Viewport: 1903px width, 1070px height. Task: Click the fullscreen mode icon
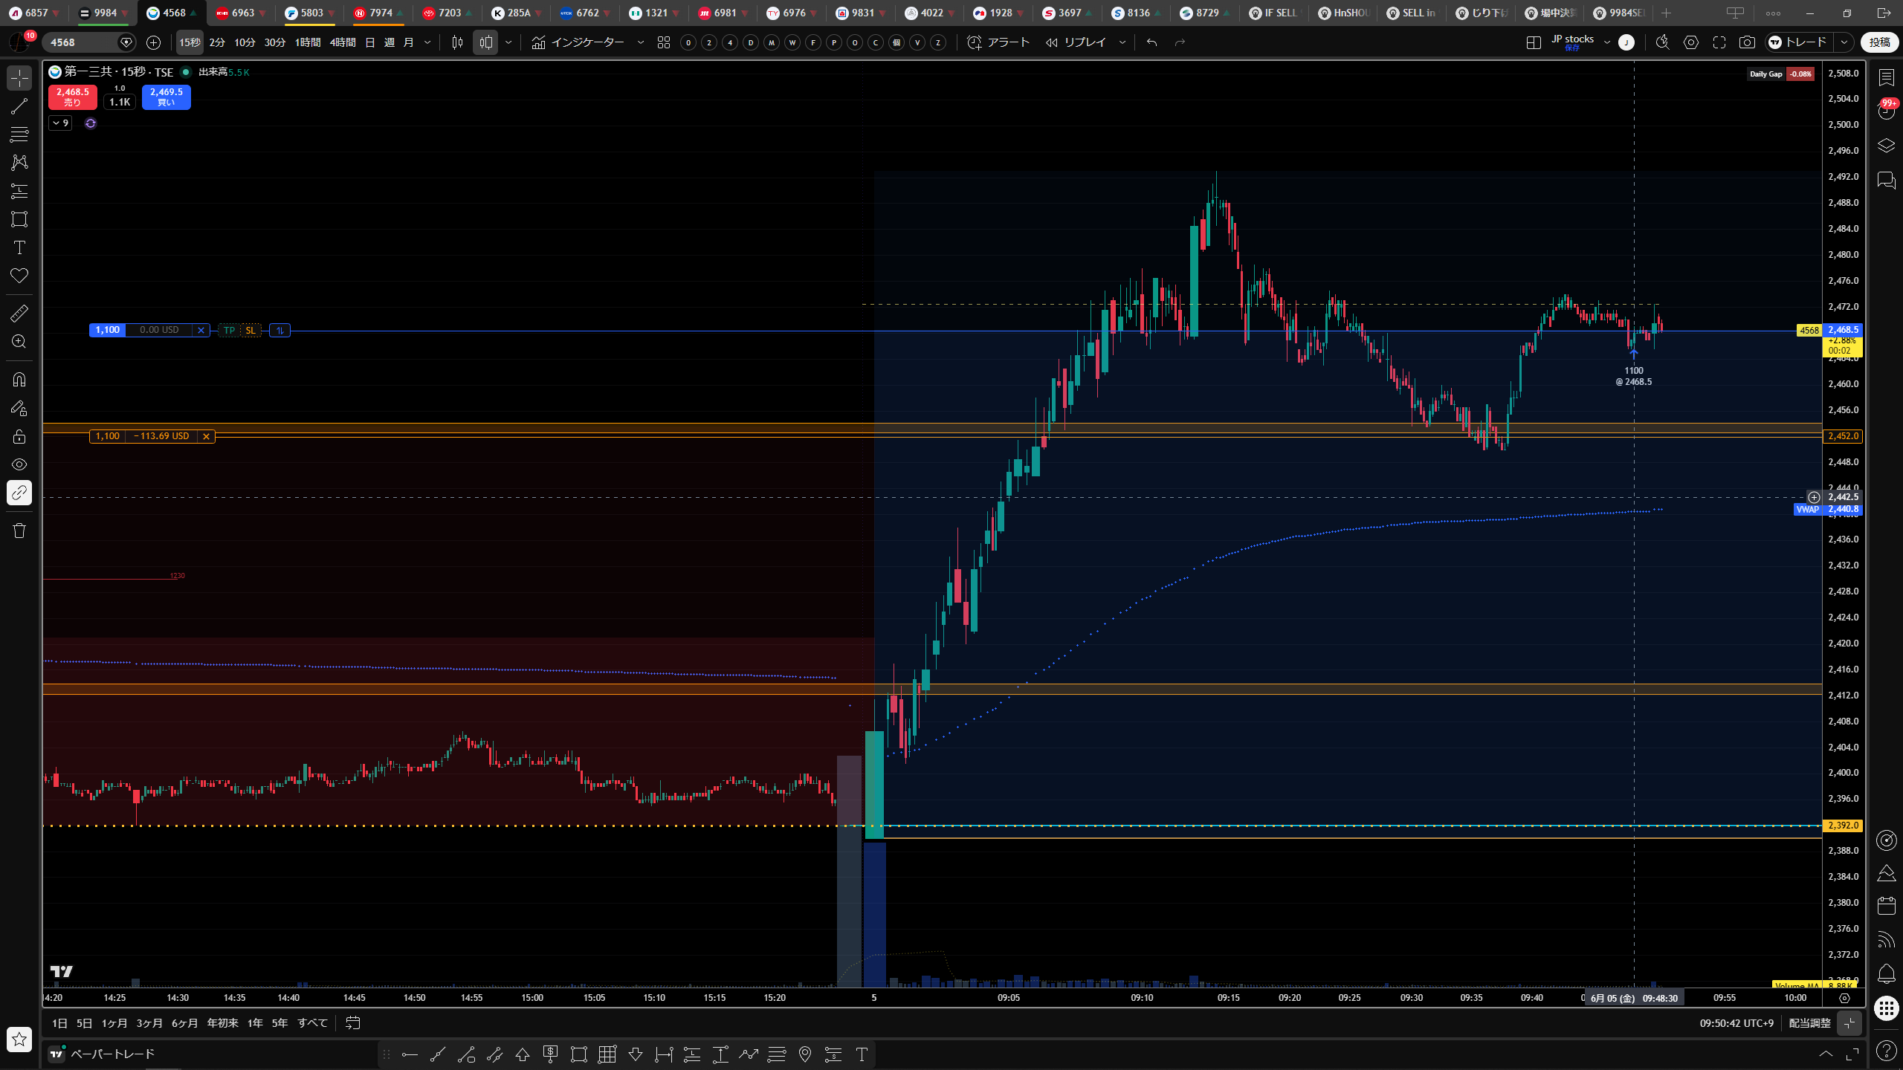pos(1719,42)
